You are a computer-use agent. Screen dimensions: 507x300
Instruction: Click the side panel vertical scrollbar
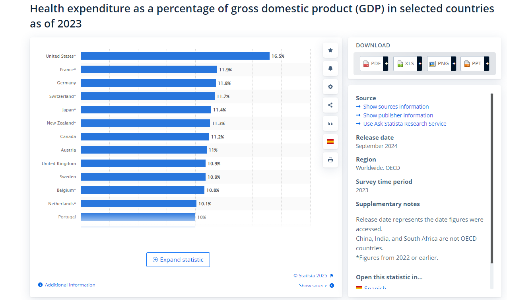pos(492,178)
